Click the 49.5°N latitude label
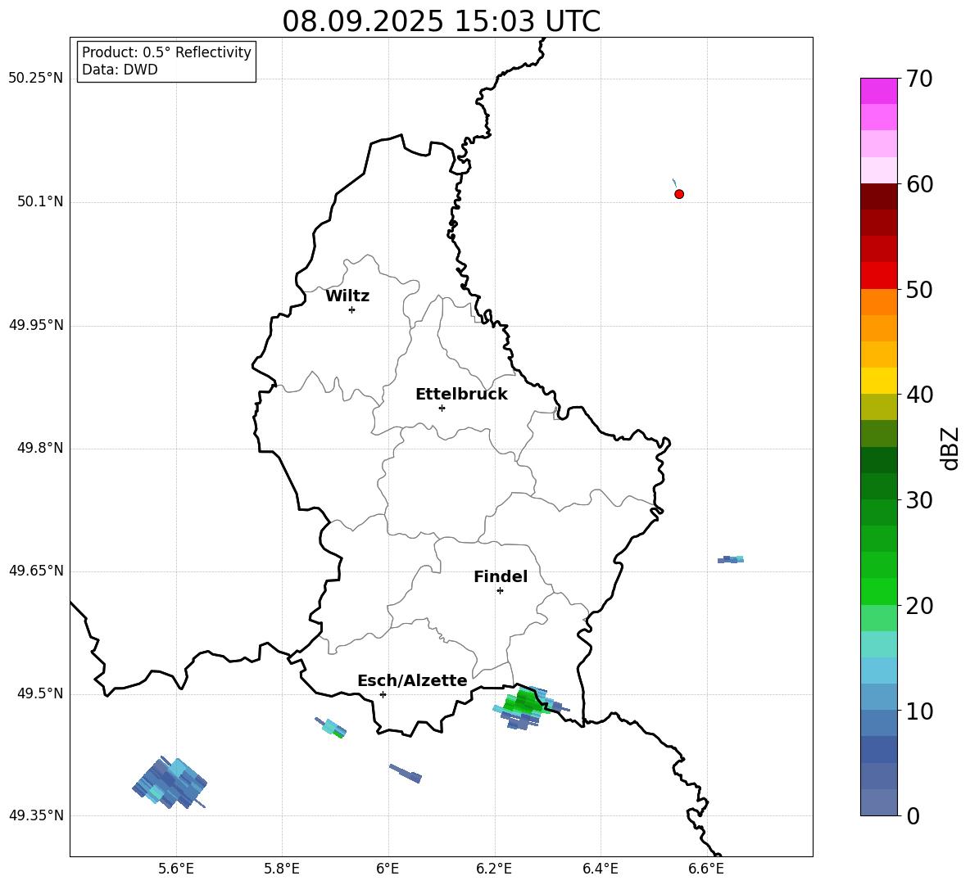This screenshot has width=970, height=885. point(40,693)
